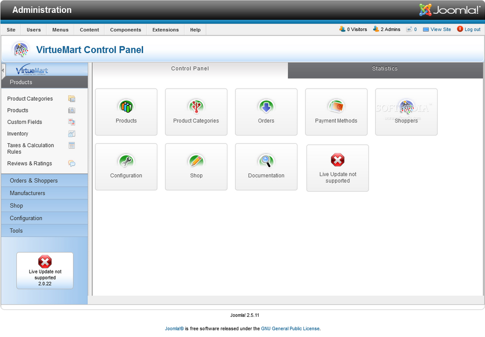Select the Control Panel tab

point(190,70)
